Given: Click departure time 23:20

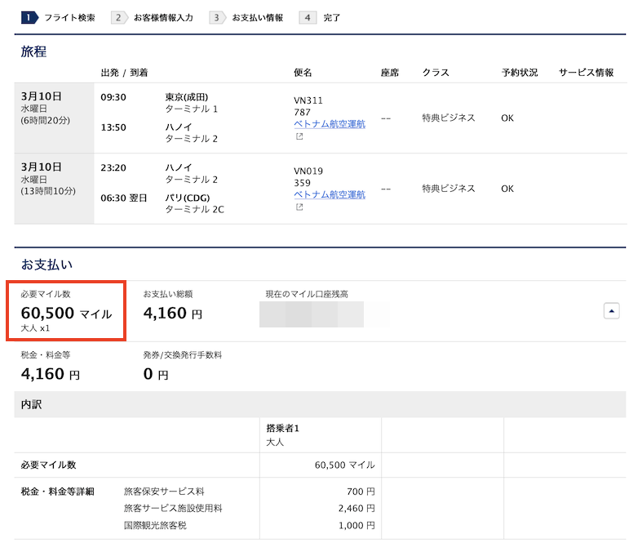Looking at the screenshot, I should coord(113,167).
